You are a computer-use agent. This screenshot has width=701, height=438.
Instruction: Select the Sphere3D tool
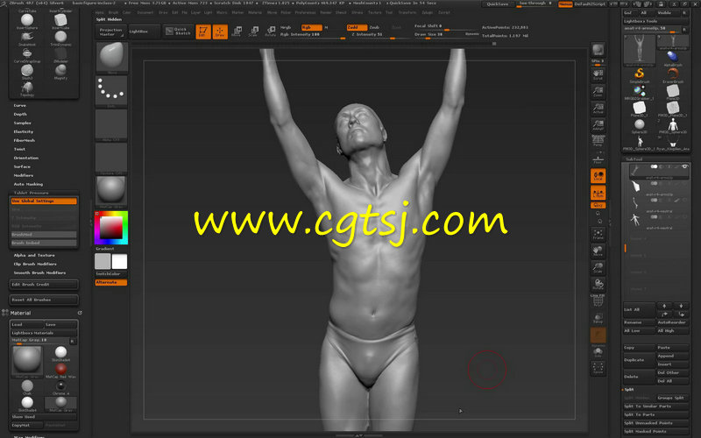[x=640, y=125]
